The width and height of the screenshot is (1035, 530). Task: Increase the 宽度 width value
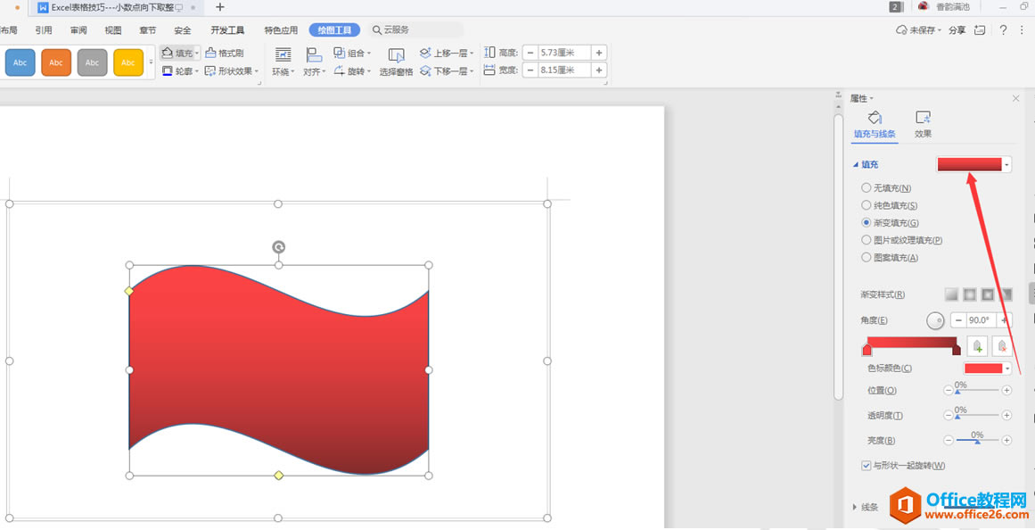(599, 70)
